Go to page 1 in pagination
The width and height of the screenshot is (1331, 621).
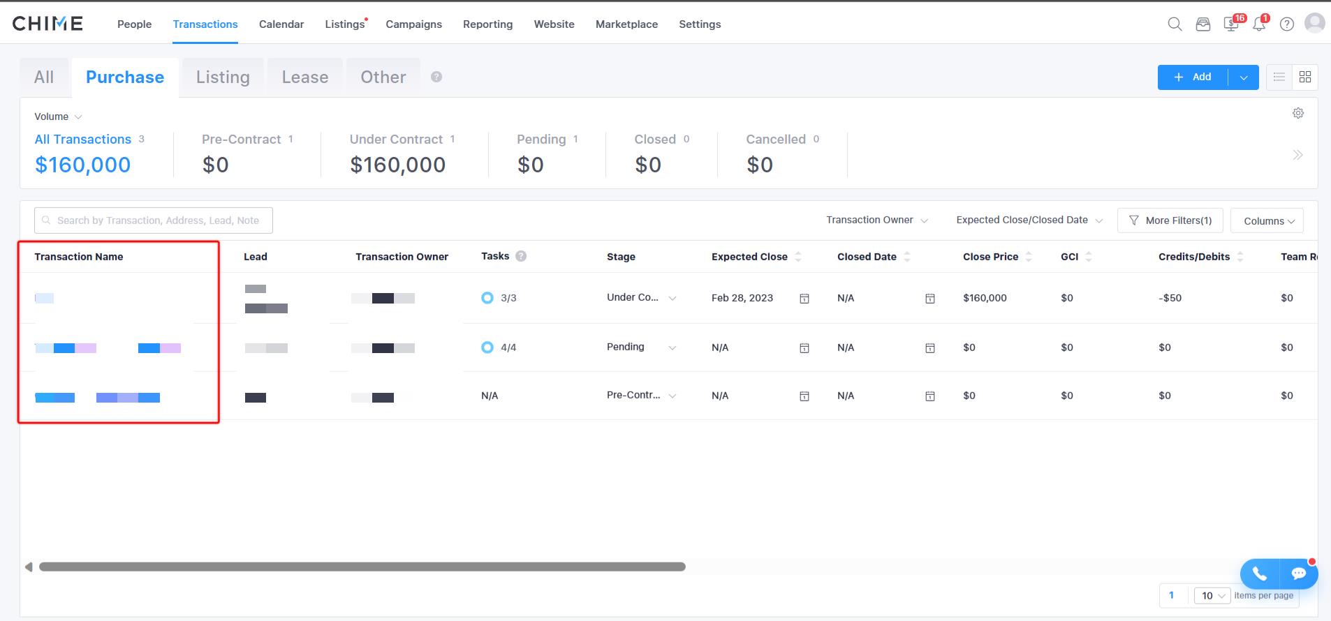[x=1172, y=595]
